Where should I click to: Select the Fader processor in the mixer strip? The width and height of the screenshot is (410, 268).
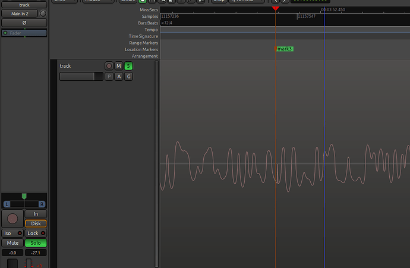pos(24,33)
